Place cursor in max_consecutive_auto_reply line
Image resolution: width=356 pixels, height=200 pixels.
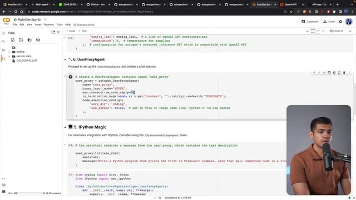[109, 93]
